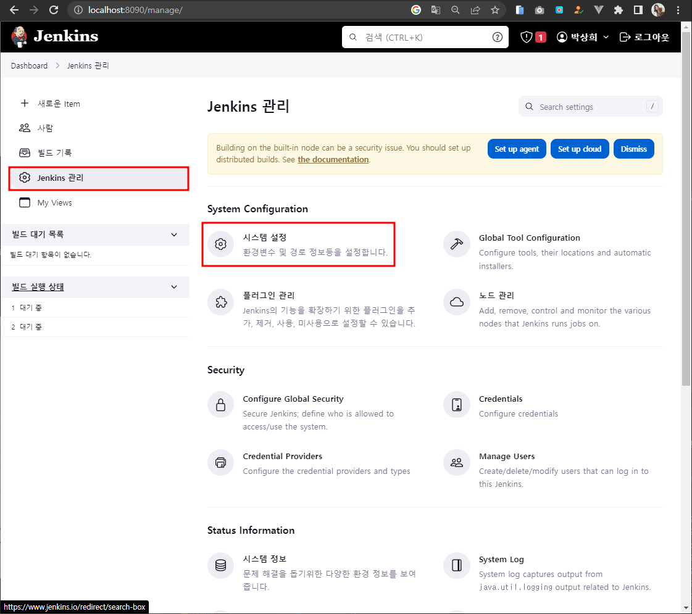Click the browser share icon
The image size is (692, 614).
(475, 10)
